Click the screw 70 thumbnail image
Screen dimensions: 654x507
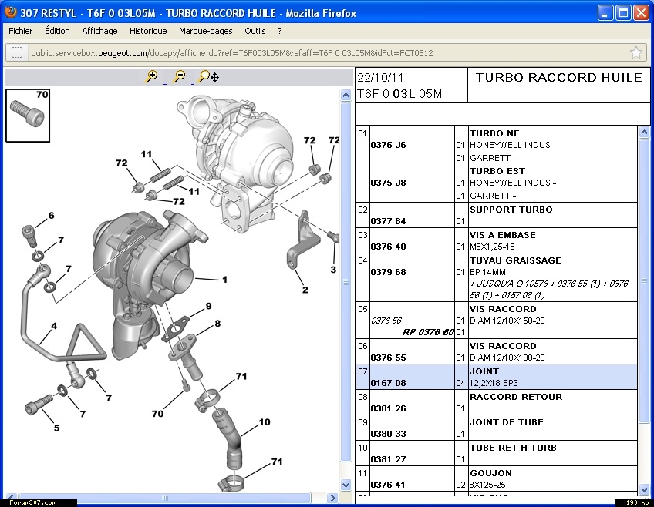click(28, 116)
